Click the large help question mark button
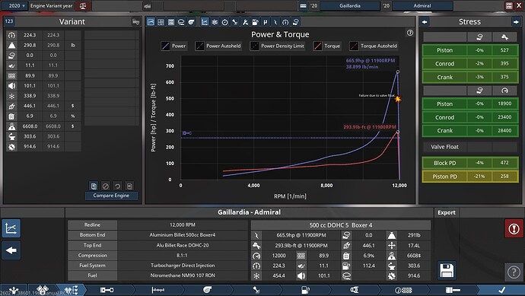Viewport: 525px width, 296px height. click(x=514, y=272)
